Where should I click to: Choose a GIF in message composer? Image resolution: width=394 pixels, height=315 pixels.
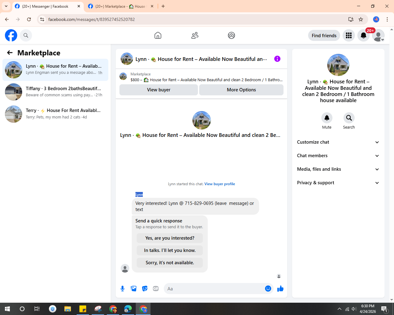(x=156, y=289)
